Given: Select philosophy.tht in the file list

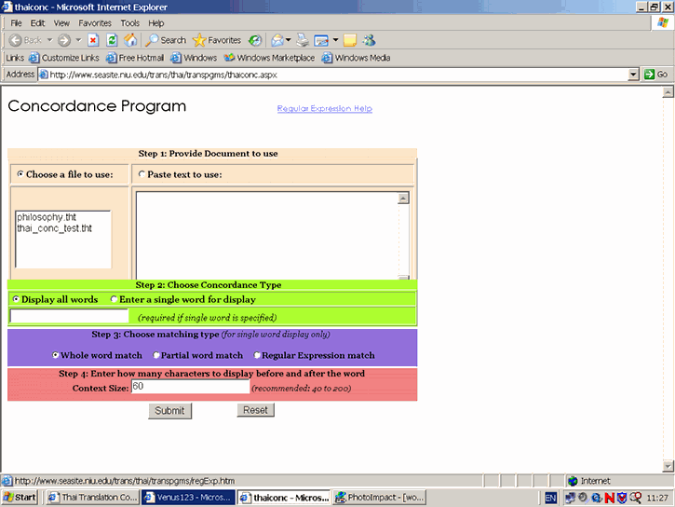Looking at the screenshot, I should click(x=47, y=217).
